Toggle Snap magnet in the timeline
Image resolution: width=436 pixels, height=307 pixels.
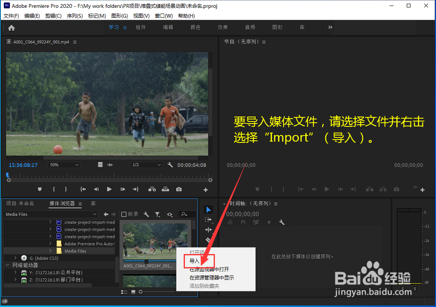point(242,222)
